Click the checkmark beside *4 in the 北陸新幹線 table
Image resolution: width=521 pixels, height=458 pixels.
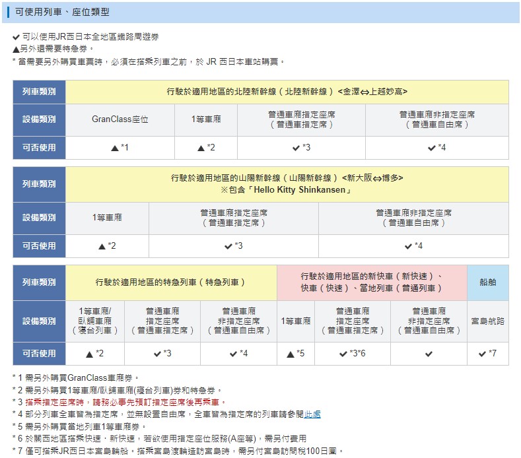point(431,148)
